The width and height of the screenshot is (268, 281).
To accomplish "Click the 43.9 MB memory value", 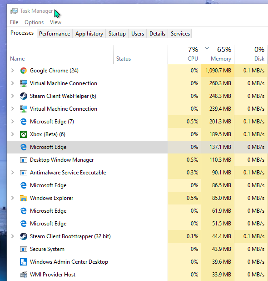I will [222, 249].
